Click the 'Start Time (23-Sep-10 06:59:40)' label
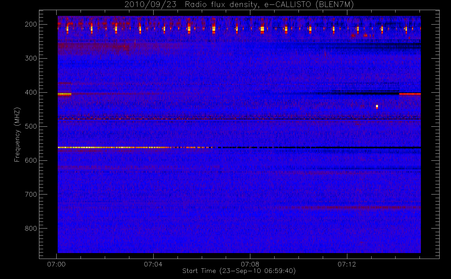 239,271
